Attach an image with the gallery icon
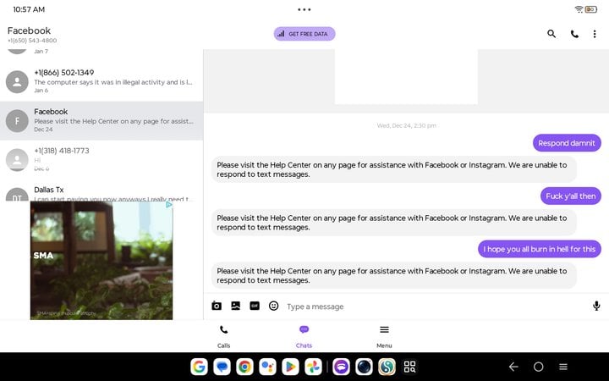Image resolution: width=609 pixels, height=381 pixels. click(x=235, y=306)
